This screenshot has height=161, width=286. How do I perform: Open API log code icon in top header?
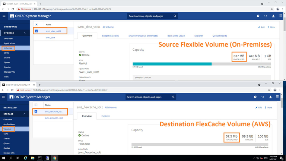point(266,16)
